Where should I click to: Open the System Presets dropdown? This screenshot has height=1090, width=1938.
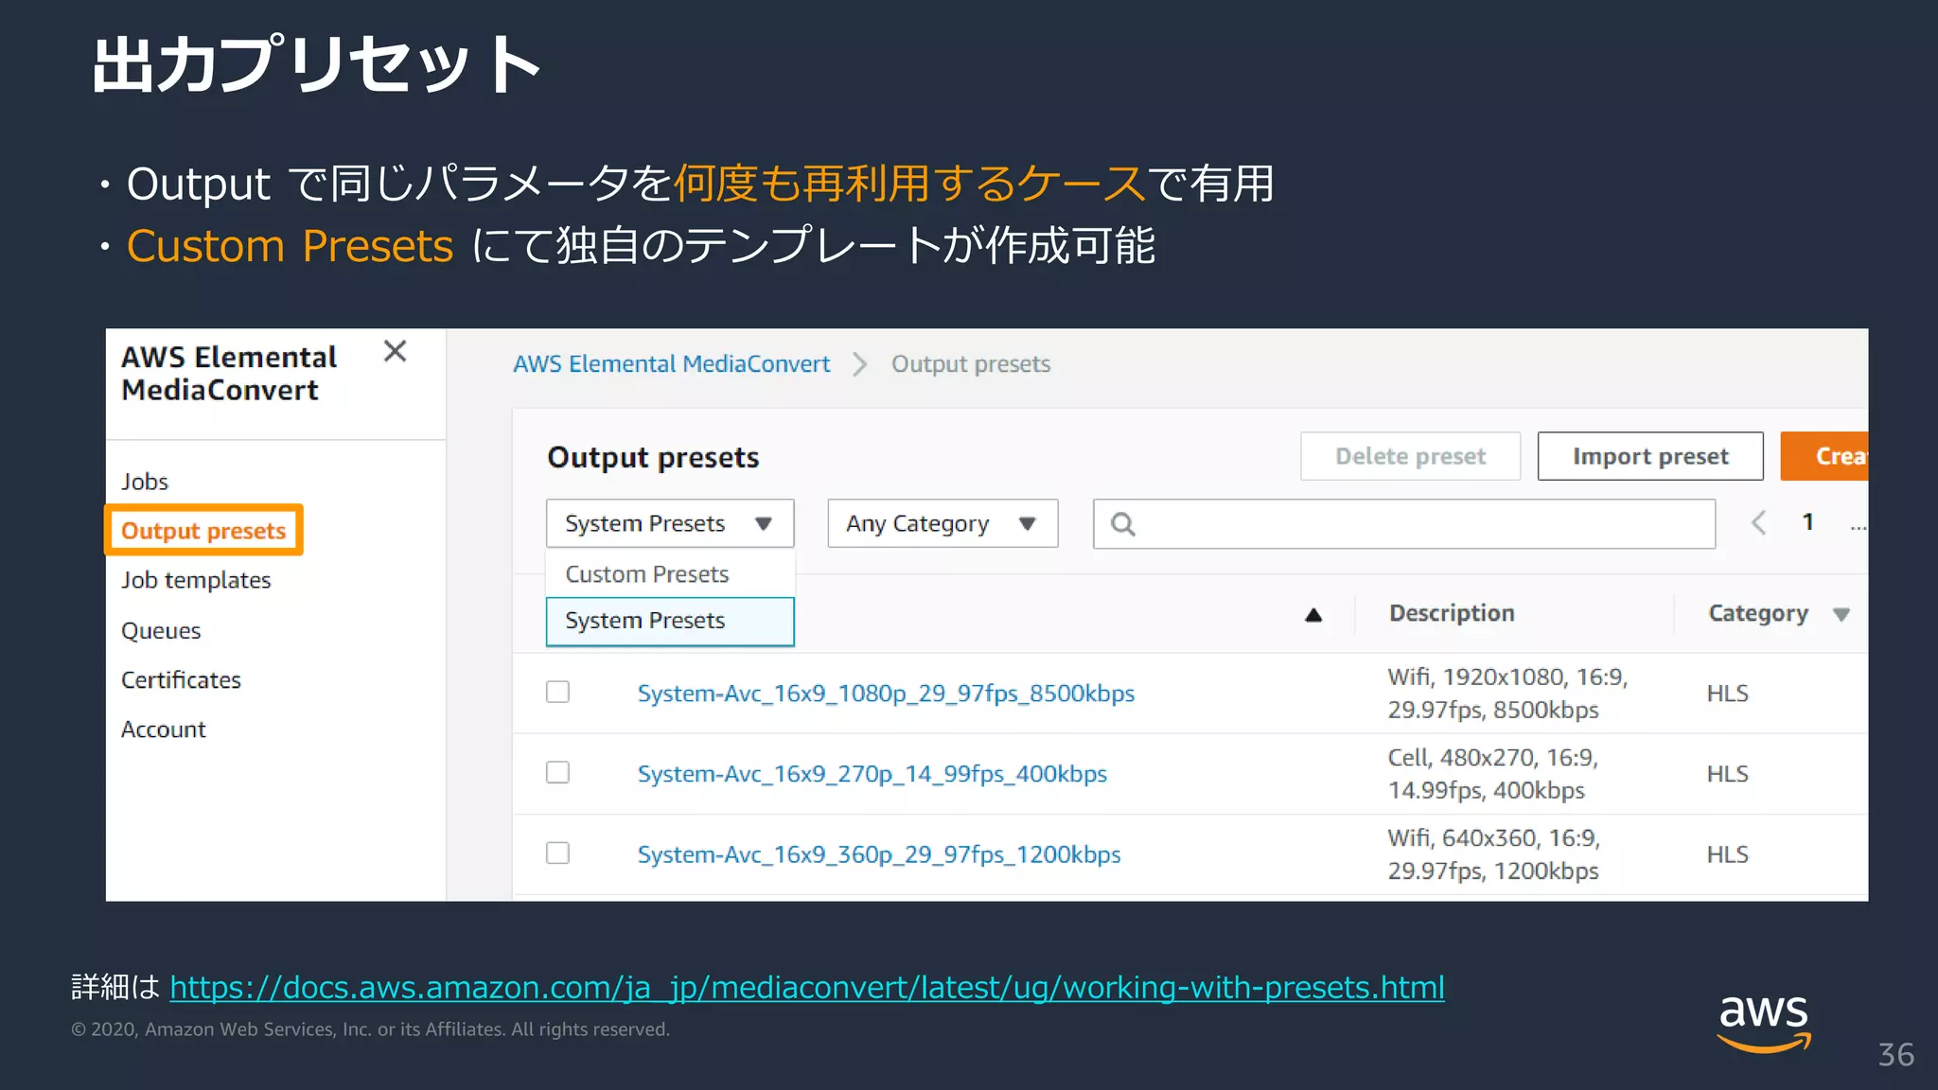[670, 523]
